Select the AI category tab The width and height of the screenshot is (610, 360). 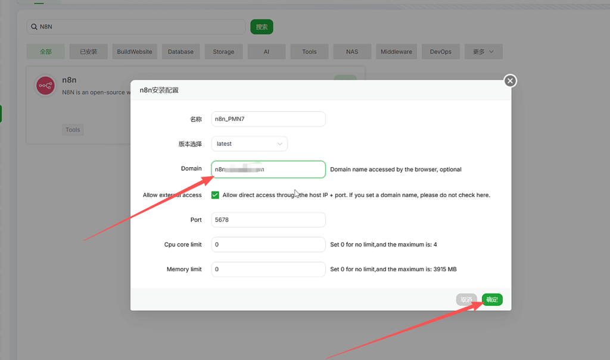coord(266,52)
